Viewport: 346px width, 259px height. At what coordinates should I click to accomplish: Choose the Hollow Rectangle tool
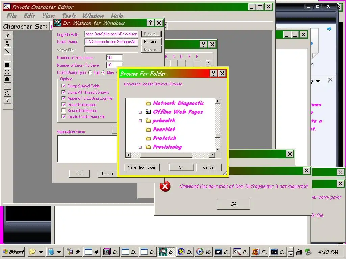click(7, 58)
